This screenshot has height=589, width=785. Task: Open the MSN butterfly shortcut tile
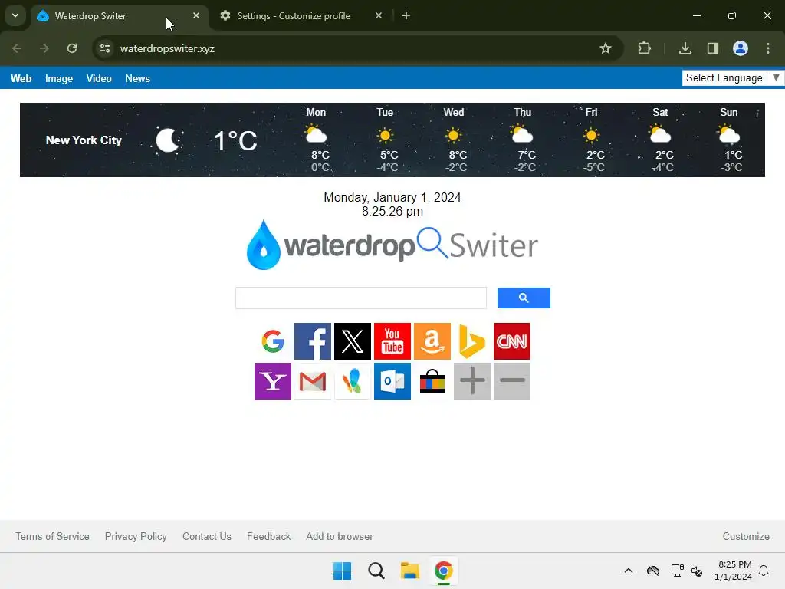(x=353, y=381)
